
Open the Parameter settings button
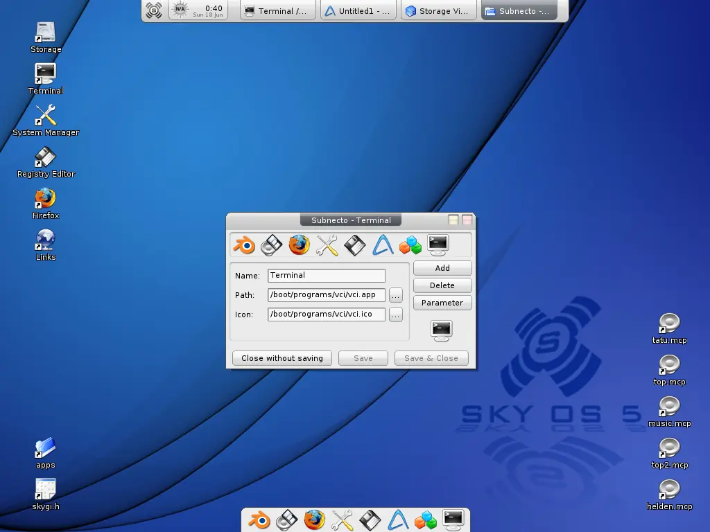(x=442, y=303)
